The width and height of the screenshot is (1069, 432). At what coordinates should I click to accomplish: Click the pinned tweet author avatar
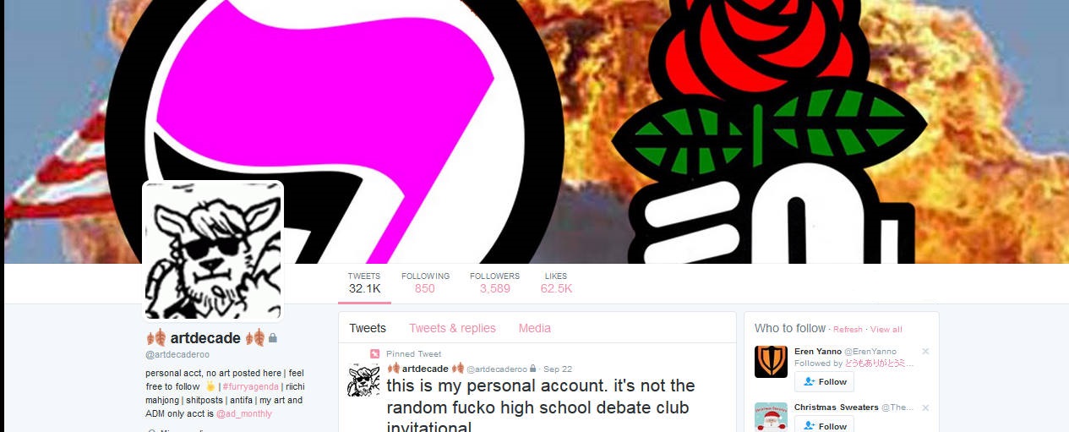[x=363, y=380]
